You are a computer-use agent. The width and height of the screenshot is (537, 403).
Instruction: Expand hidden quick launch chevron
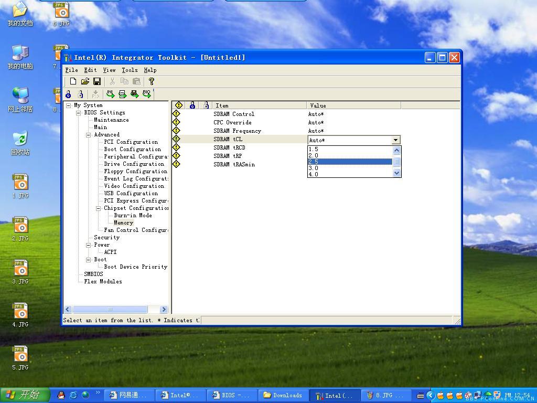coord(98,393)
